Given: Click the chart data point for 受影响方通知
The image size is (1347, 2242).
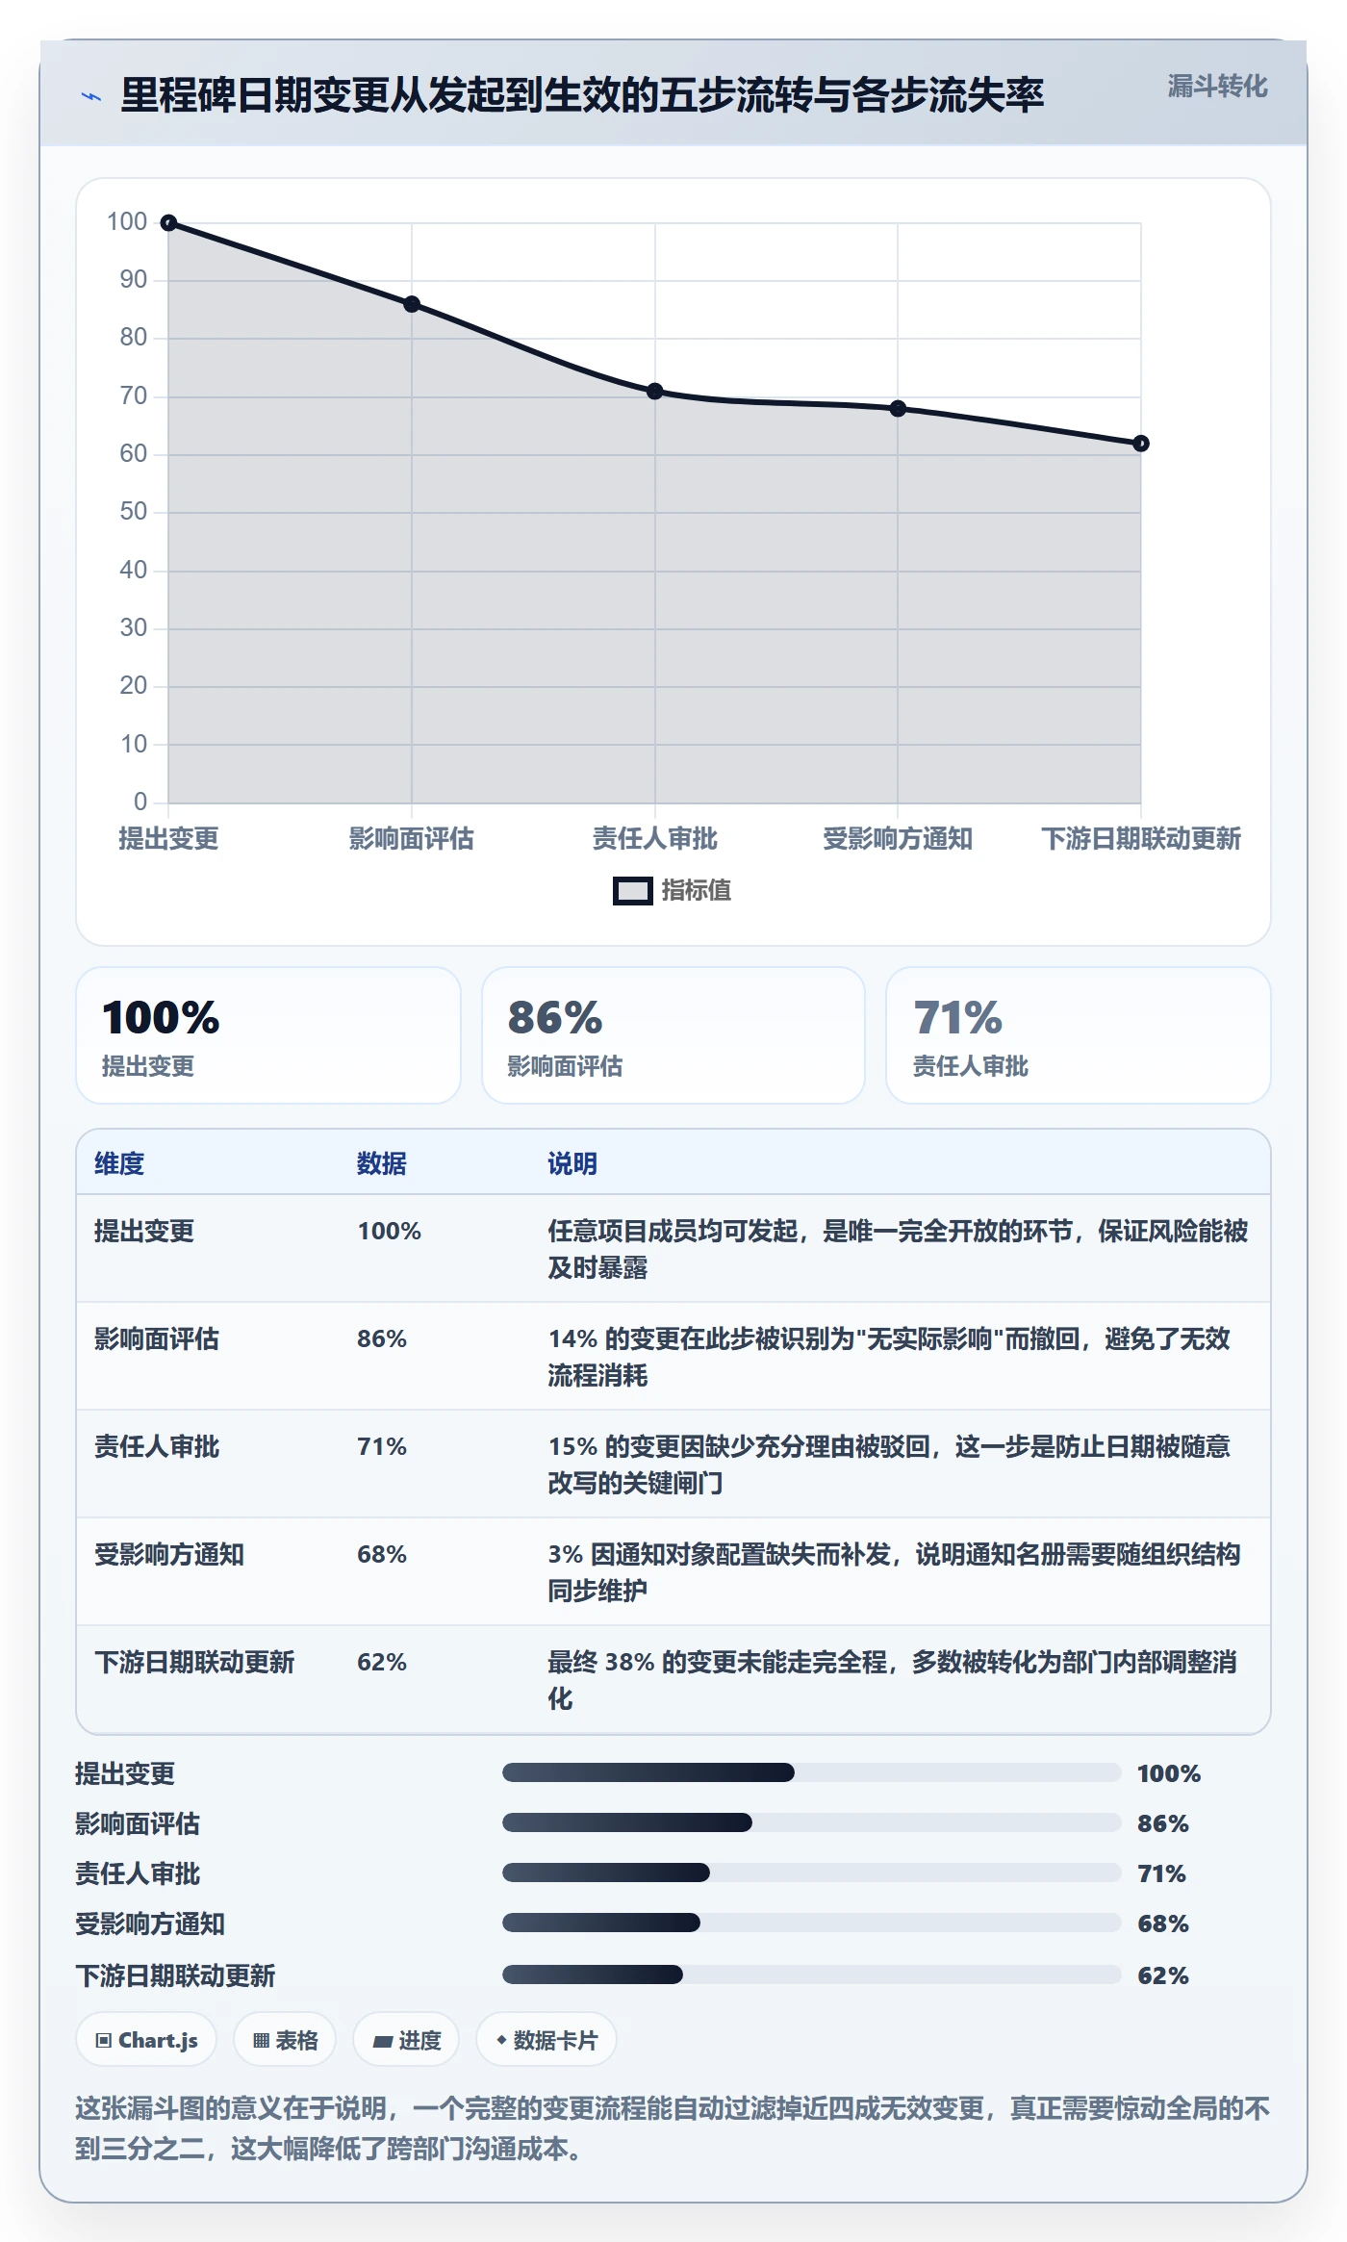Looking at the screenshot, I should tap(898, 409).
